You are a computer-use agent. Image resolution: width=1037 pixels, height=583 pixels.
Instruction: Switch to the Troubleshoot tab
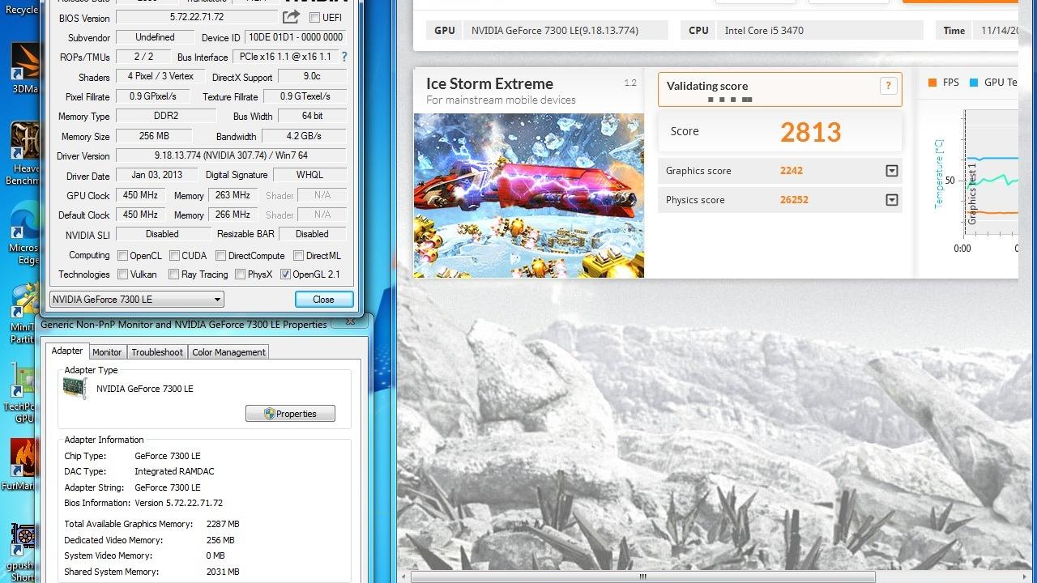(x=157, y=352)
